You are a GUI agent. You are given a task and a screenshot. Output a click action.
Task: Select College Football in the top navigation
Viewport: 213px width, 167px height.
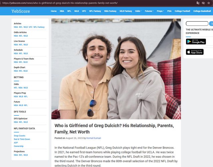pos(182,11)
